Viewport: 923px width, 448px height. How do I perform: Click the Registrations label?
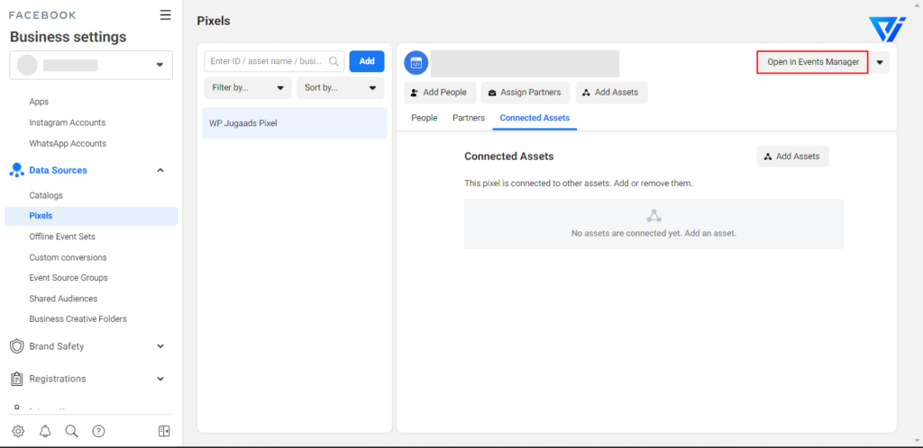[57, 379]
